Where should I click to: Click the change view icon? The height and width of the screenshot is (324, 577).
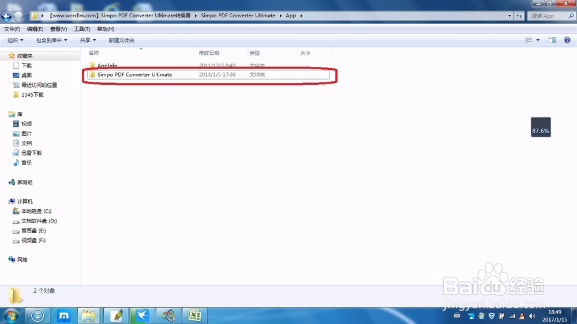click(x=529, y=40)
